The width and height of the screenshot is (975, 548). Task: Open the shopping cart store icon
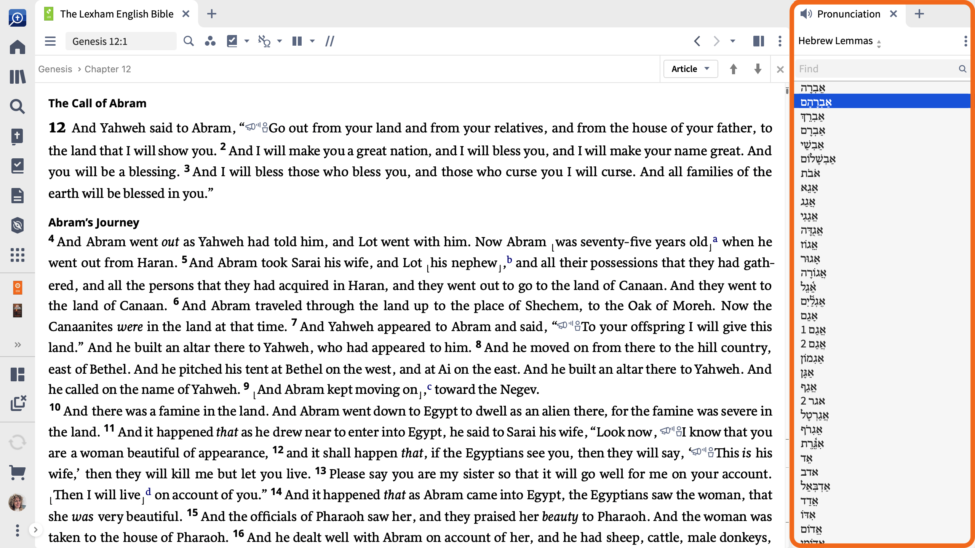18,473
